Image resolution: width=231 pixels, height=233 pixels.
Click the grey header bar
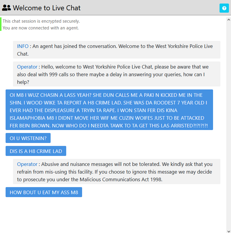[115, 8]
